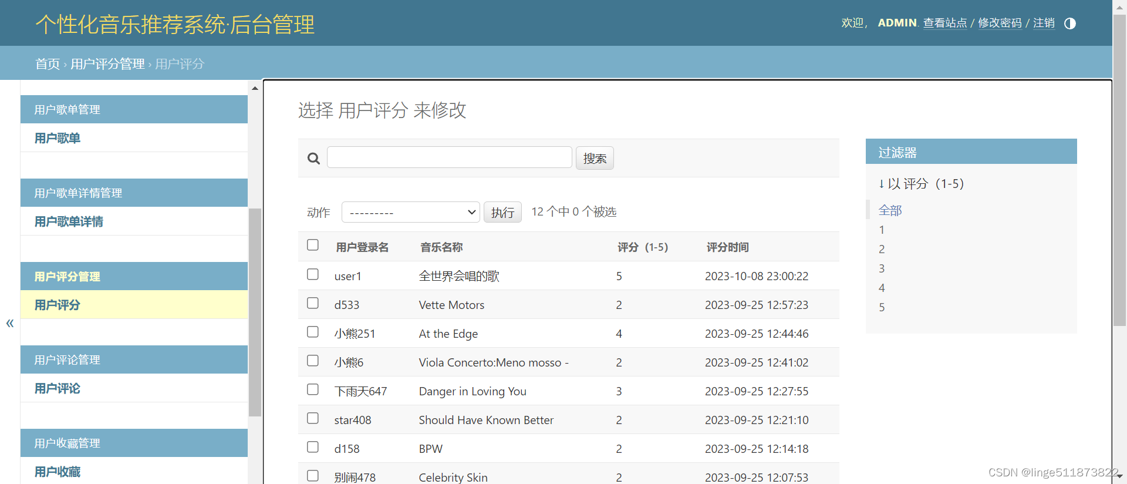Open 用户歌单详情 in sidebar

[69, 221]
